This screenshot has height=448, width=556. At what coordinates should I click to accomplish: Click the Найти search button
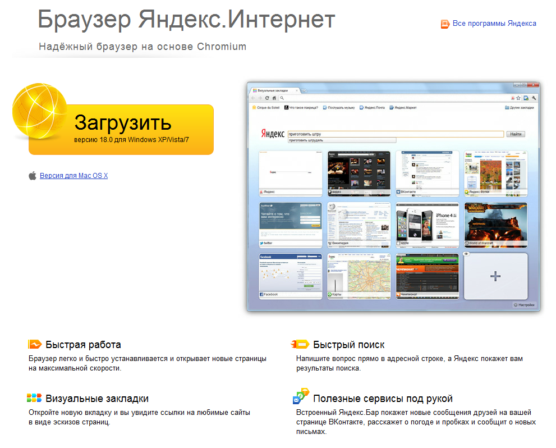(x=516, y=134)
